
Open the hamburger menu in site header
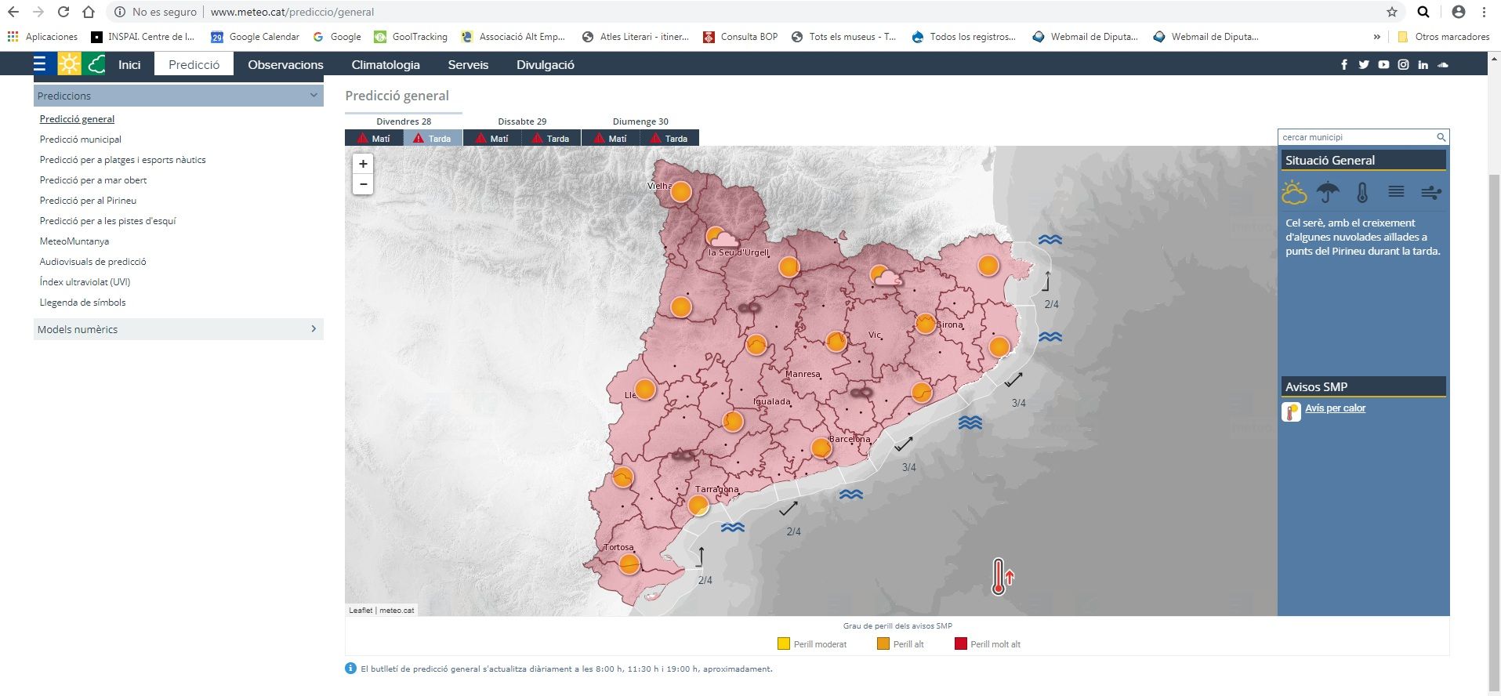[x=40, y=64]
